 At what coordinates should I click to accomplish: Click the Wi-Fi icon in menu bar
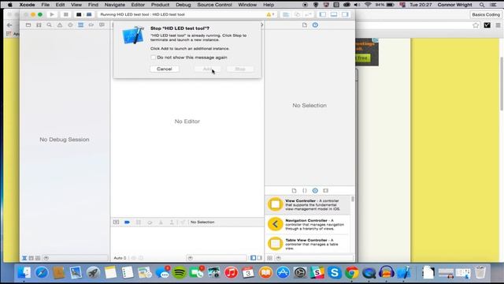point(368,5)
